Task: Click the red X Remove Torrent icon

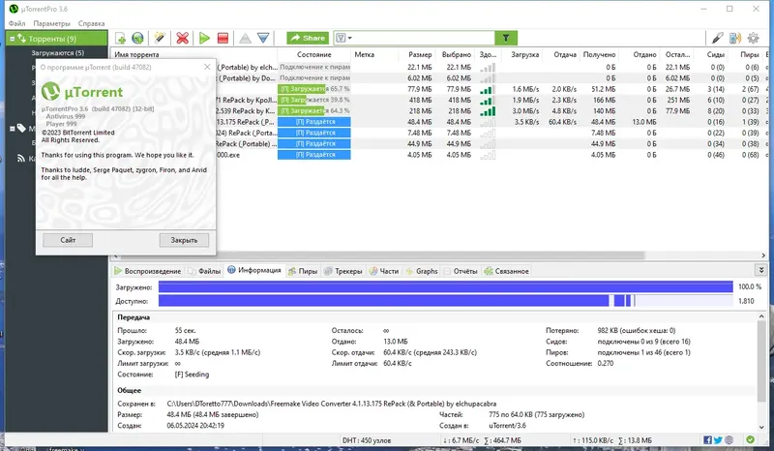Action: point(183,38)
